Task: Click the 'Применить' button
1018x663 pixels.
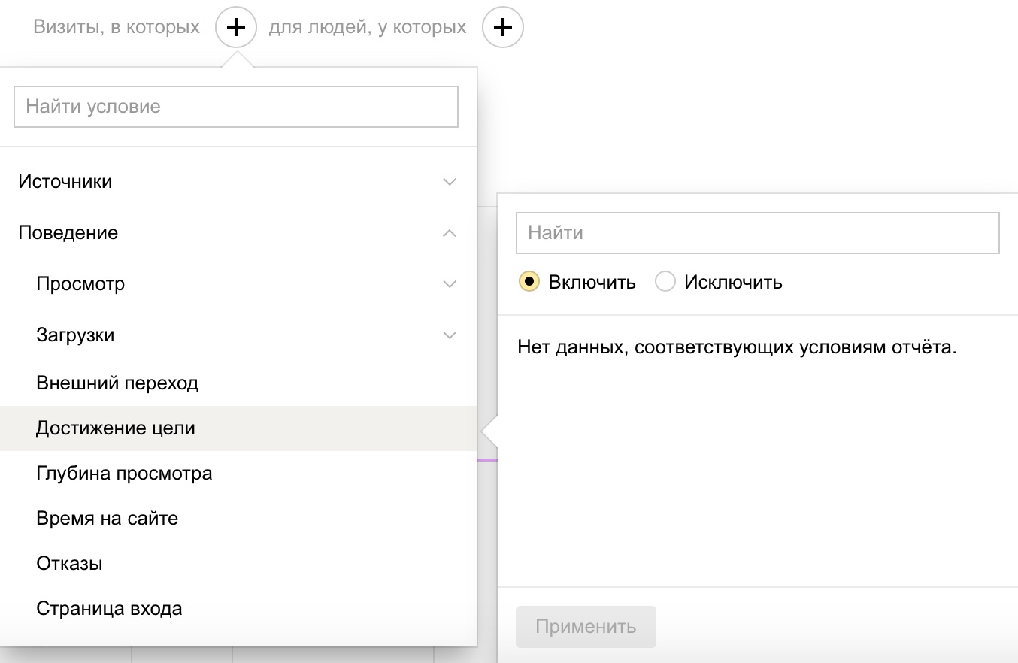Action: point(586,626)
